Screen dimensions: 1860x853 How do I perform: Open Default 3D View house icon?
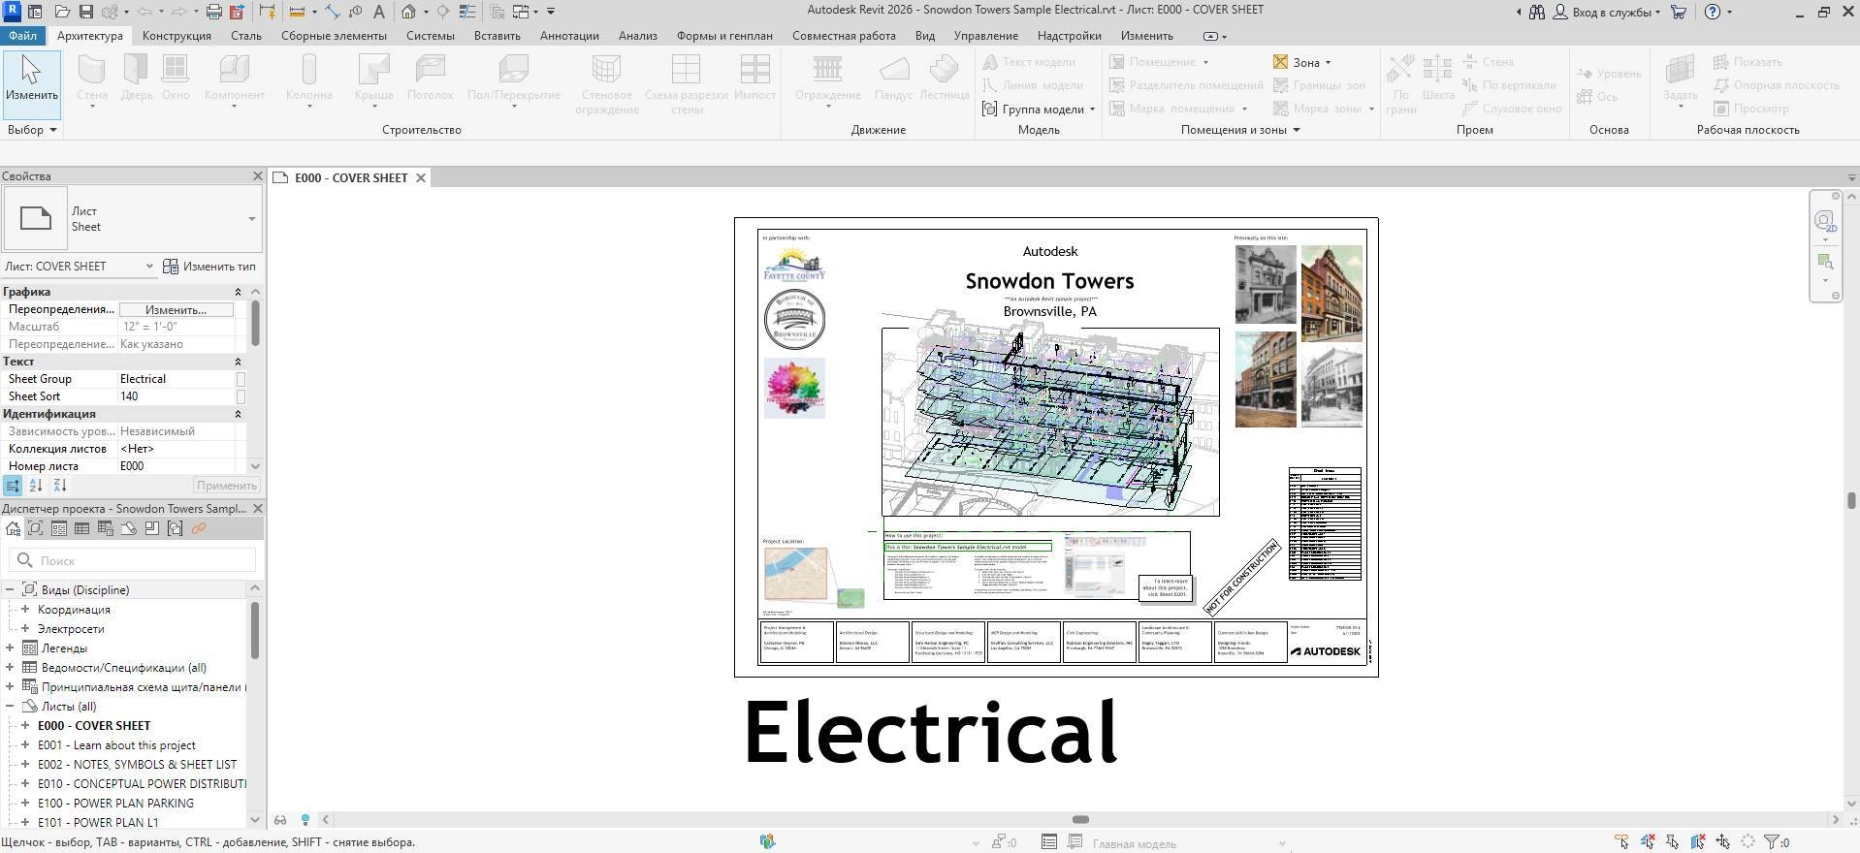click(409, 12)
